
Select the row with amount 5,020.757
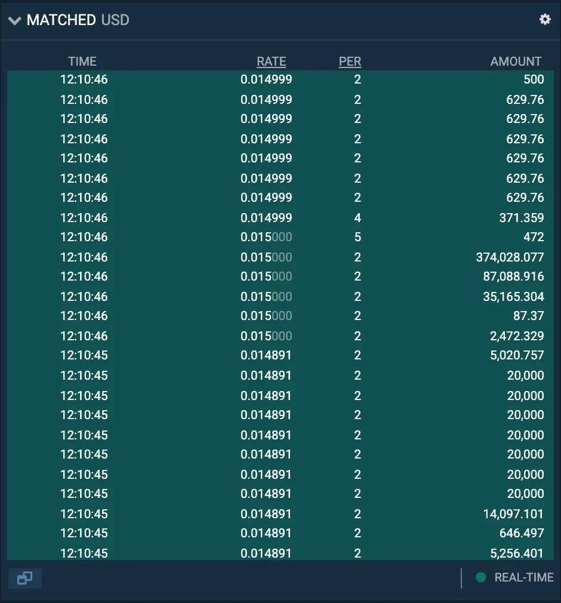tap(280, 355)
